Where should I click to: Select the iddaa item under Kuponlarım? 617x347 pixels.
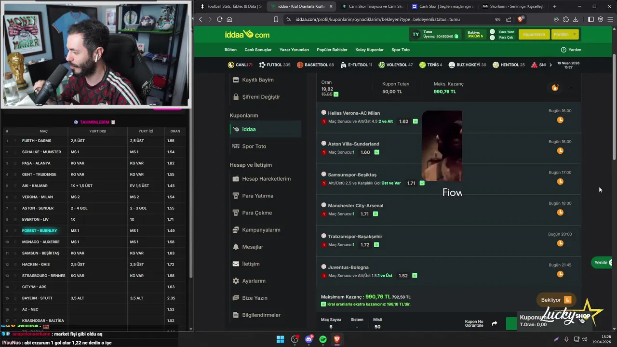266,129
